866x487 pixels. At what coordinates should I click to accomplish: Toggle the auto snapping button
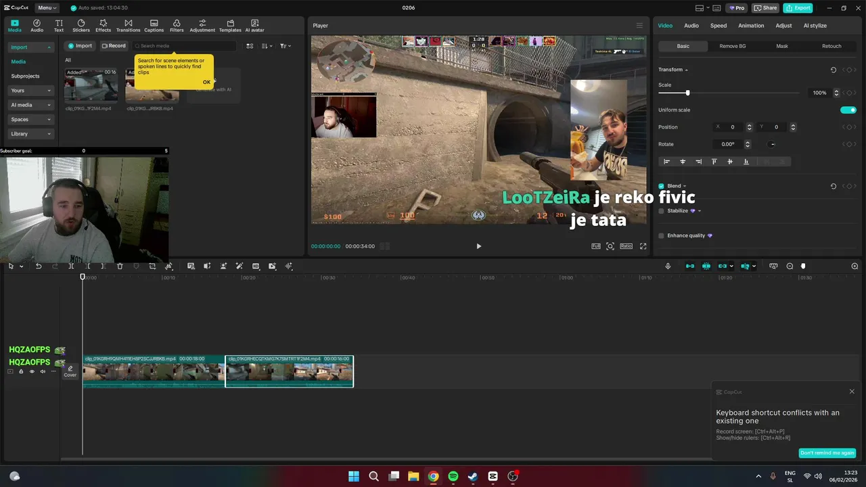(x=706, y=266)
